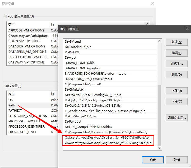The height and width of the screenshot is (168, 191).
Task: Click the 删除(D) button
Action: coord(176,74)
